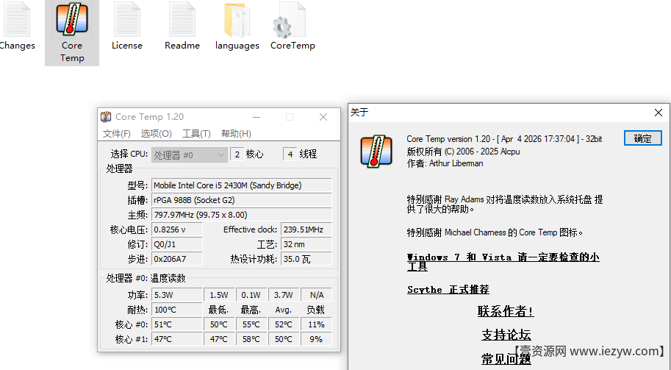Close the 关于 dialog

coord(659,113)
